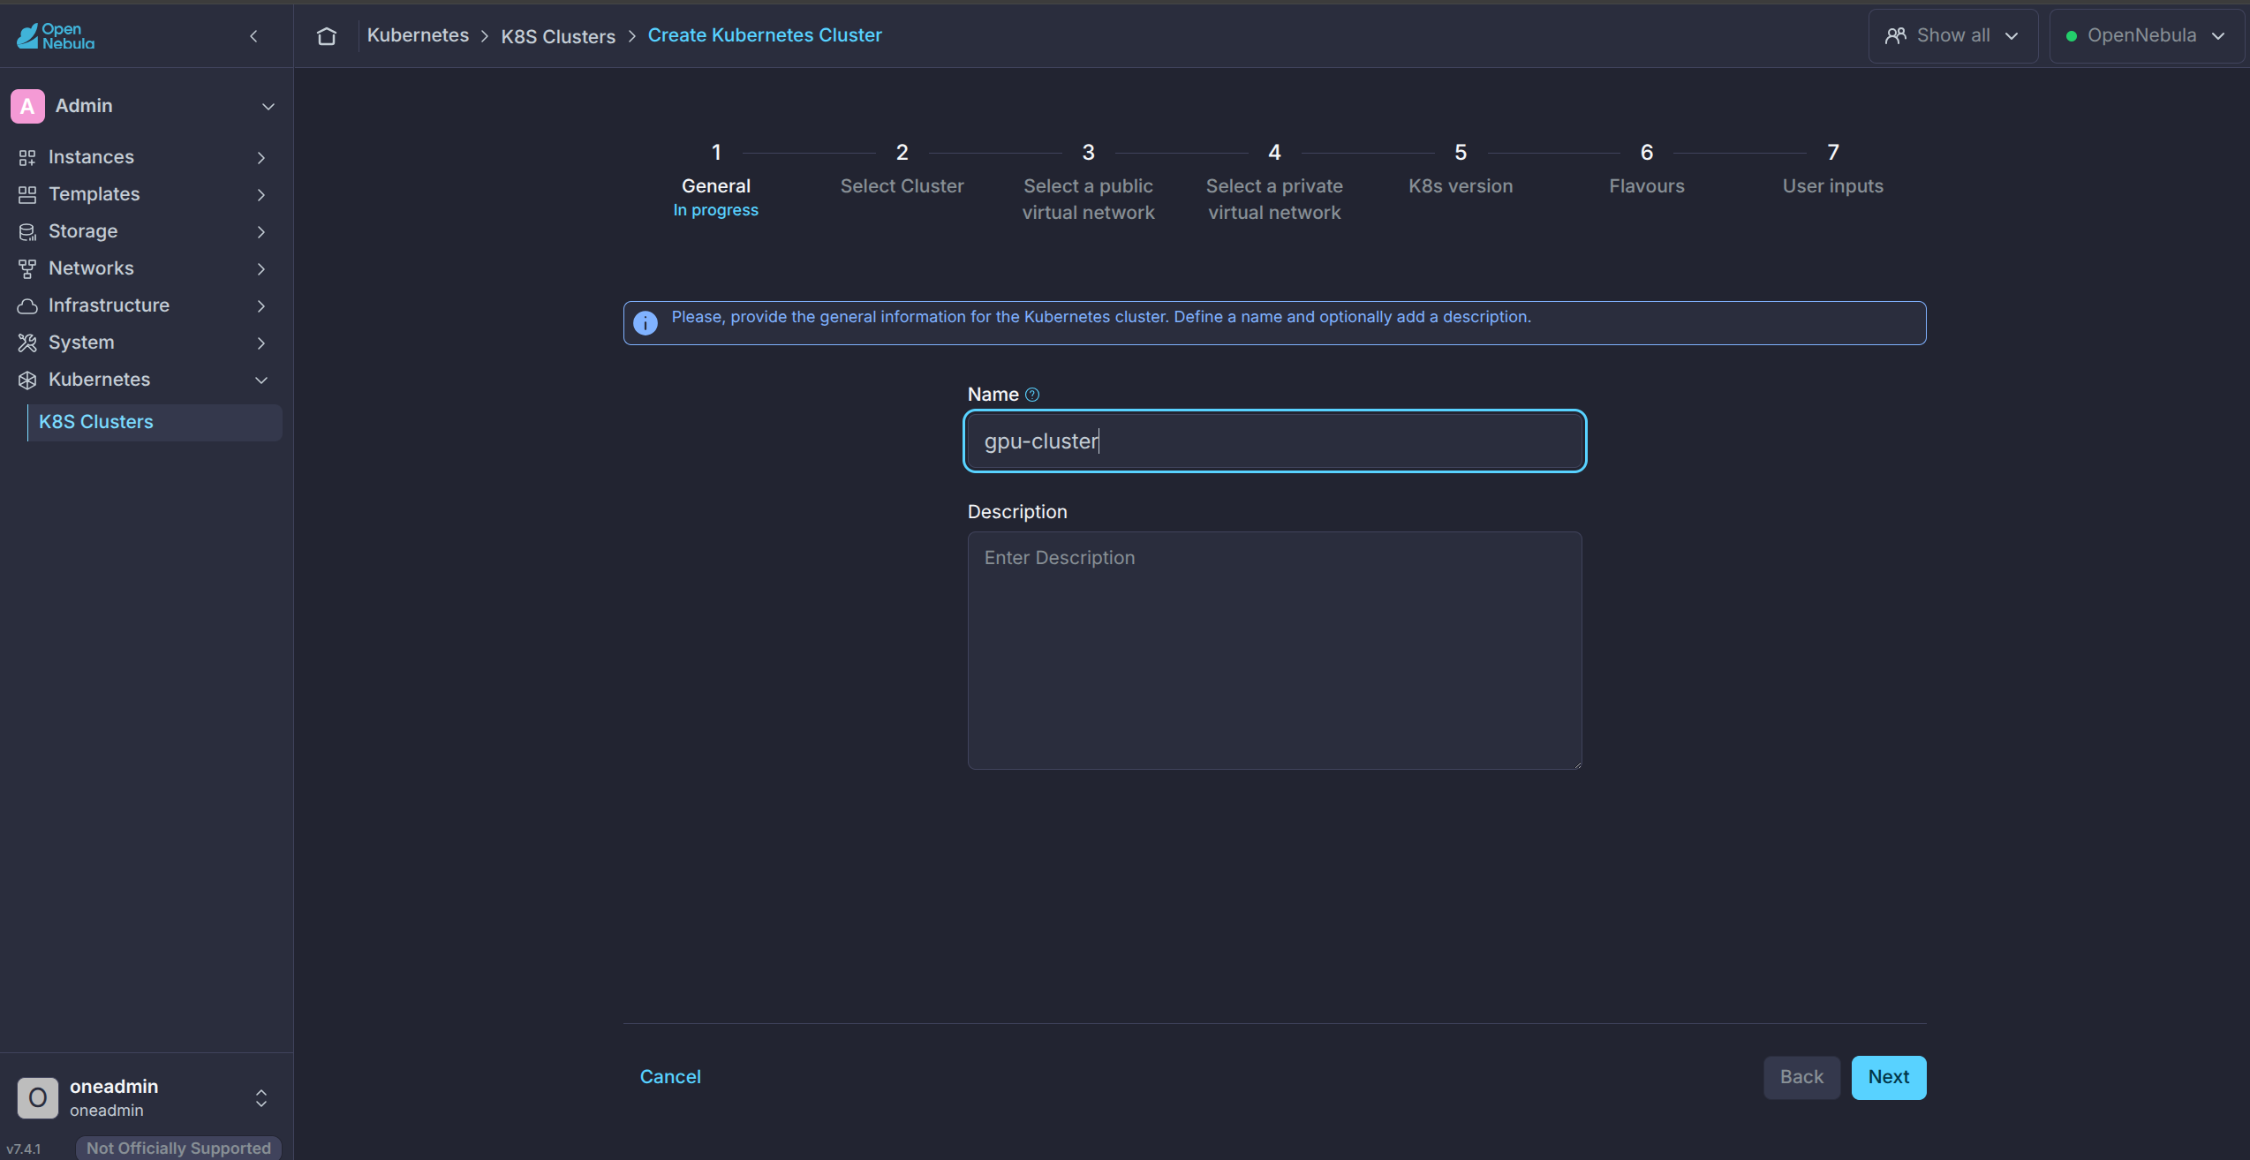Expand the System menu chevron
Viewport: 2250px width, 1160px height.
260,343
